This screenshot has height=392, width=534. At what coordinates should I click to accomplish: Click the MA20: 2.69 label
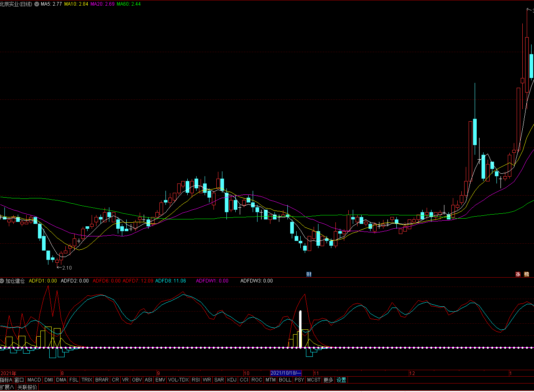pos(103,4)
